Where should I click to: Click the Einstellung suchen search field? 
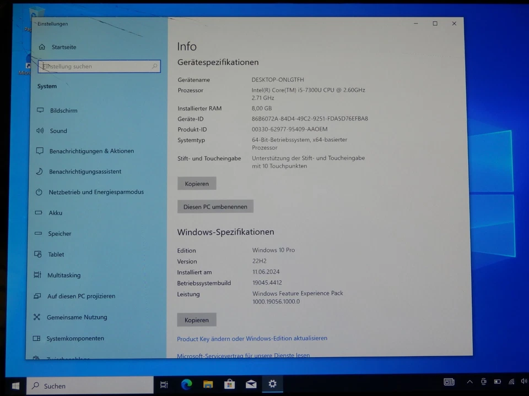tap(99, 66)
